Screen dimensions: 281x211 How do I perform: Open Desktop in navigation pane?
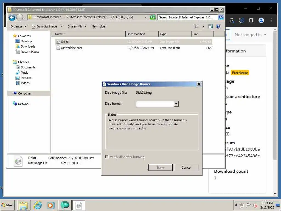click(26, 41)
